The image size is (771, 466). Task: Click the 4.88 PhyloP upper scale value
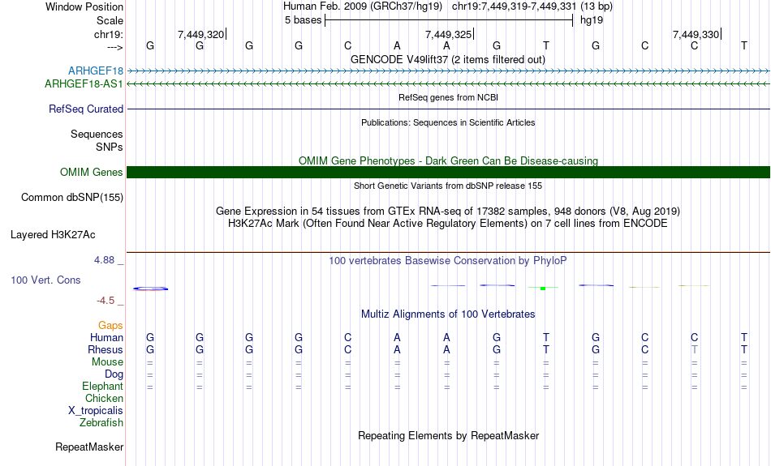(104, 260)
